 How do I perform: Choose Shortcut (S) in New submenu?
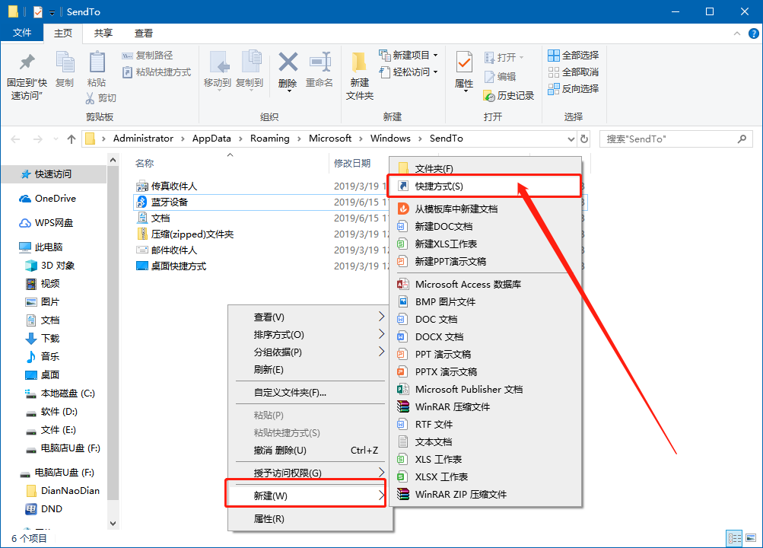[485, 186]
